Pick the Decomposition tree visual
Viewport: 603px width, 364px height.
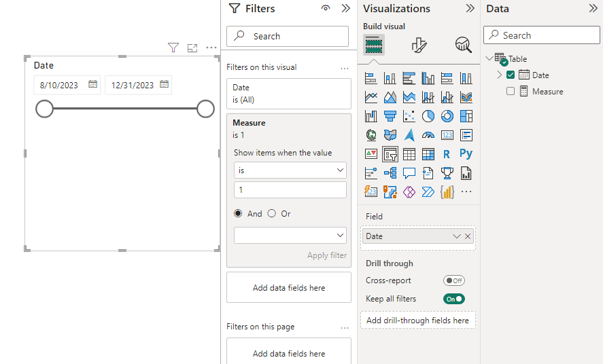(390, 172)
